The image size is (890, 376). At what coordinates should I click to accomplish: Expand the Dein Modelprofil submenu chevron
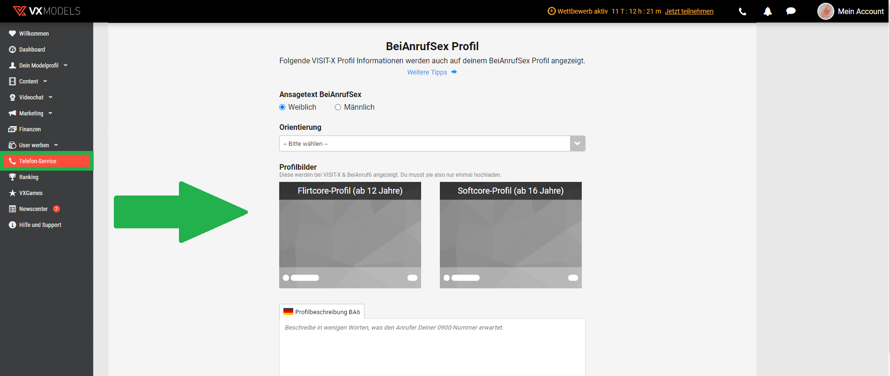click(x=66, y=66)
